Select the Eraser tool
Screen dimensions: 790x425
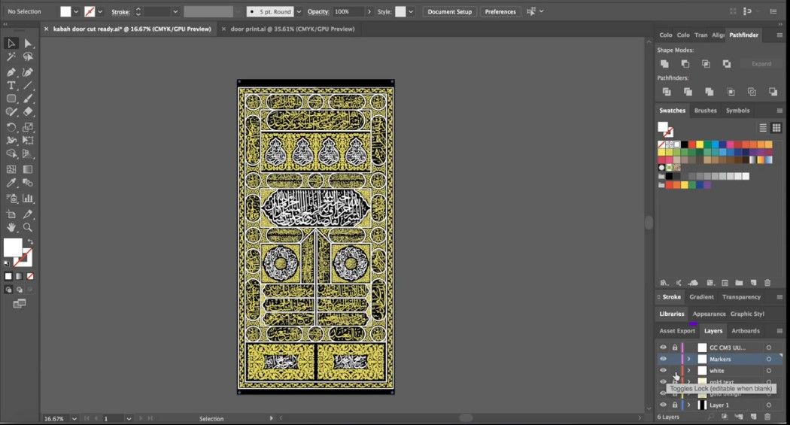click(28, 112)
